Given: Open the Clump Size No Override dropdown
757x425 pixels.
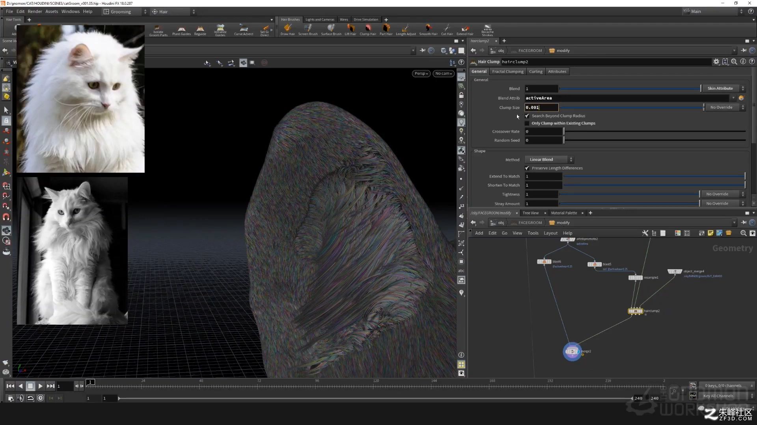Looking at the screenshot, I should 725,107.
